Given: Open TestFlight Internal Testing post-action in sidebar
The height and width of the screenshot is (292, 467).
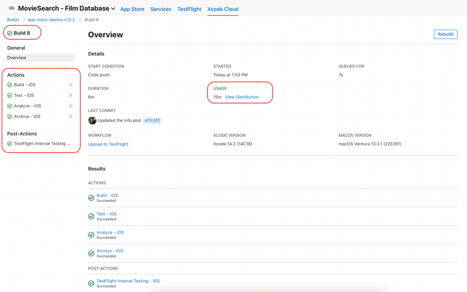Looking at the screenshot, I should pyautogui.click(x=42, y=143).
